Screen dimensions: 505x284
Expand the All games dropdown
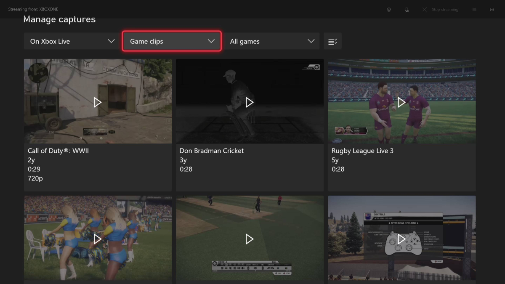click(272, 41)
